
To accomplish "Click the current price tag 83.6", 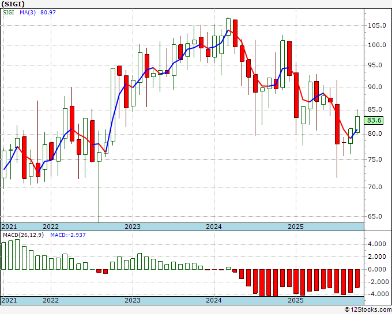I will click(x=374, y=120).
